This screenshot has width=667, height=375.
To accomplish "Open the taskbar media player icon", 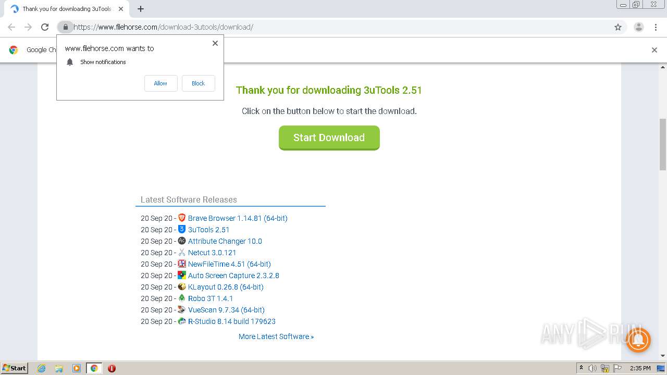I will pyautogui.click(x=77, y=368).
